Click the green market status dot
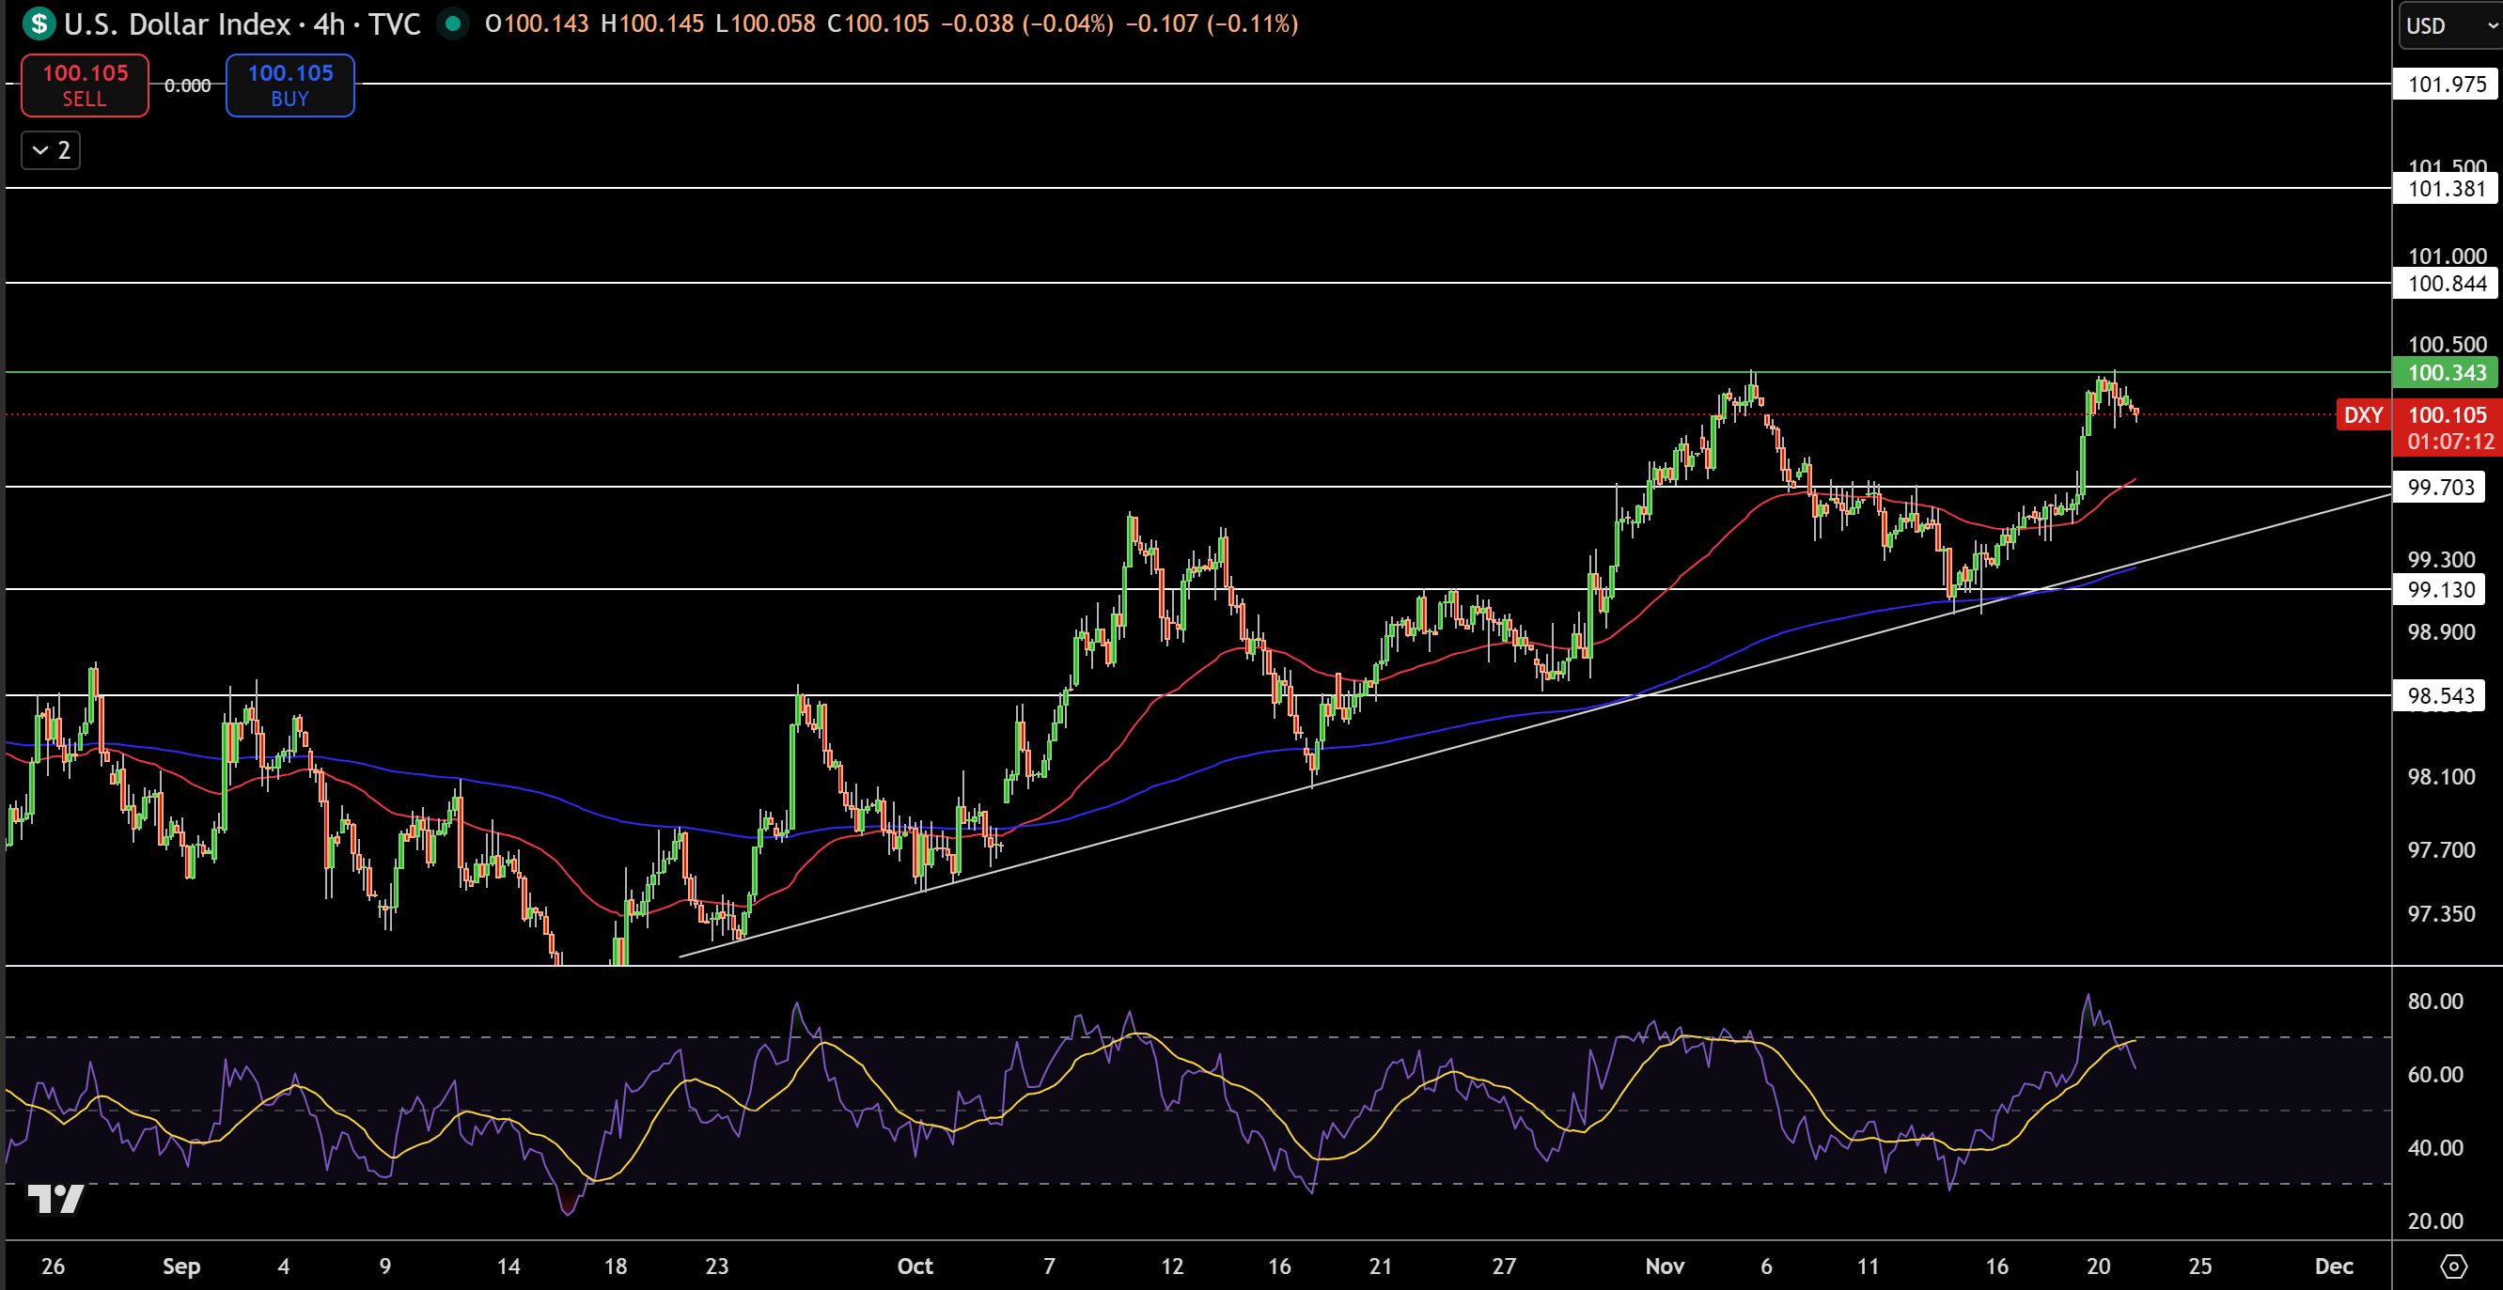Viewport: 2503px width, 1290px height. 453,23
